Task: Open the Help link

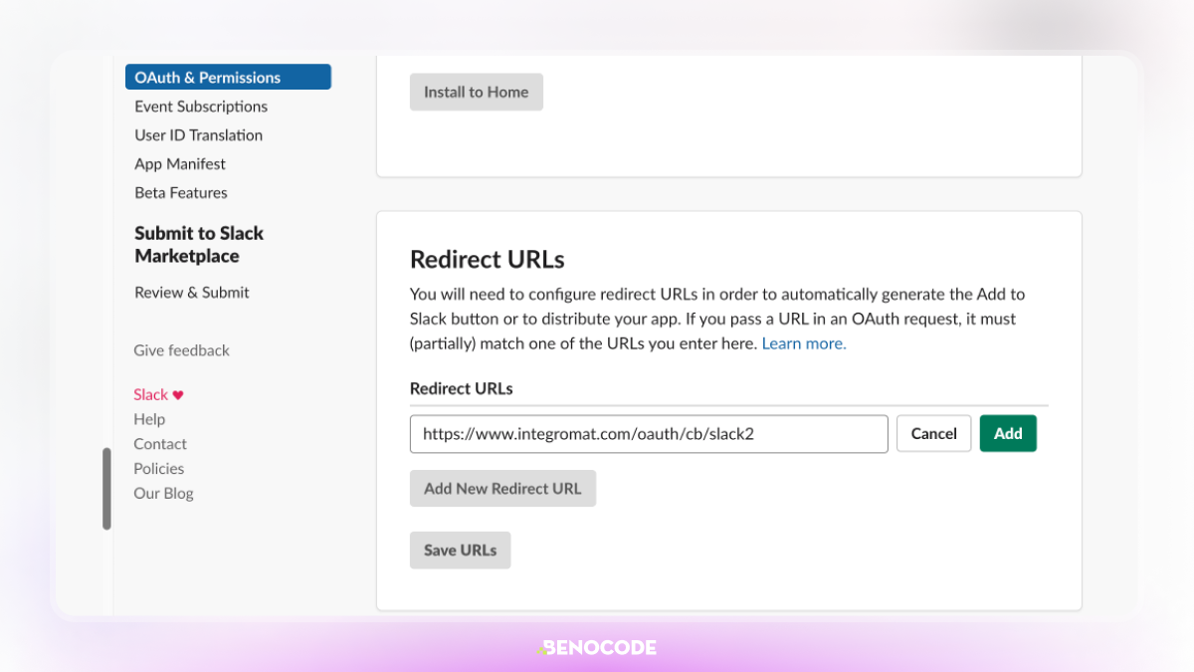Action: (149, 419)
